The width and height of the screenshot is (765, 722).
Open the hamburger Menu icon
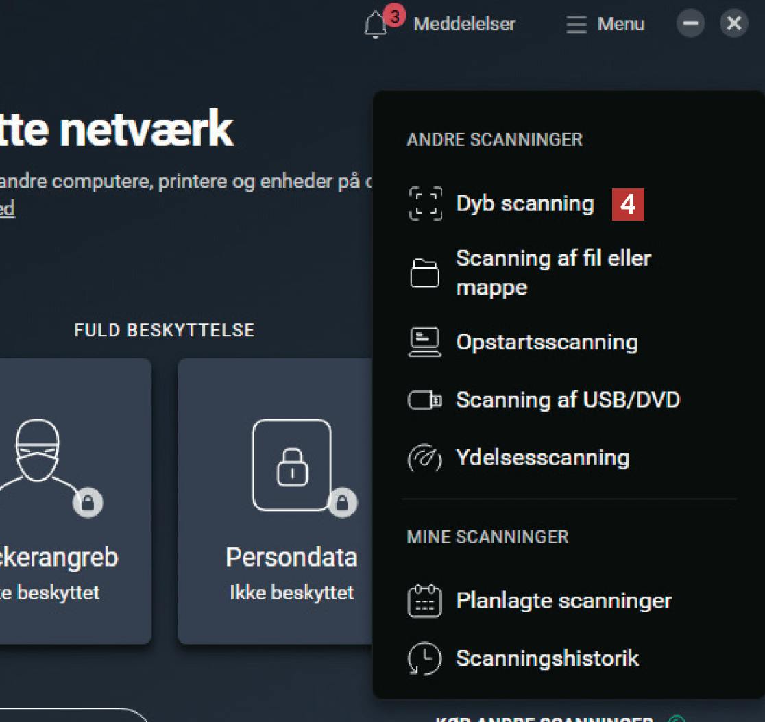tap(576, 25)
